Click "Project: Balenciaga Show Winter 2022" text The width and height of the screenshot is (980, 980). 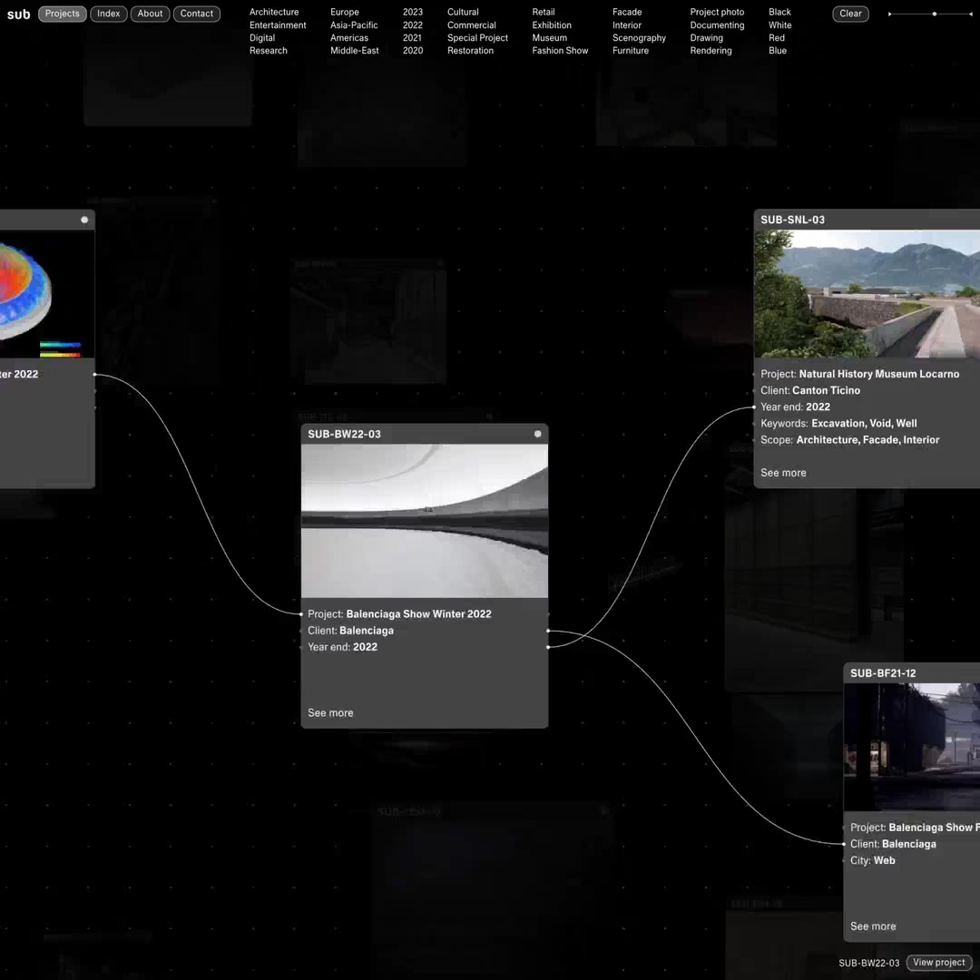399,614
